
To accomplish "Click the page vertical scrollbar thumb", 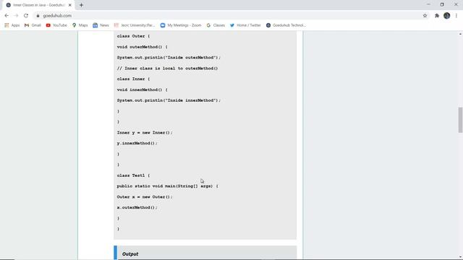I will (x=460, y=120).
